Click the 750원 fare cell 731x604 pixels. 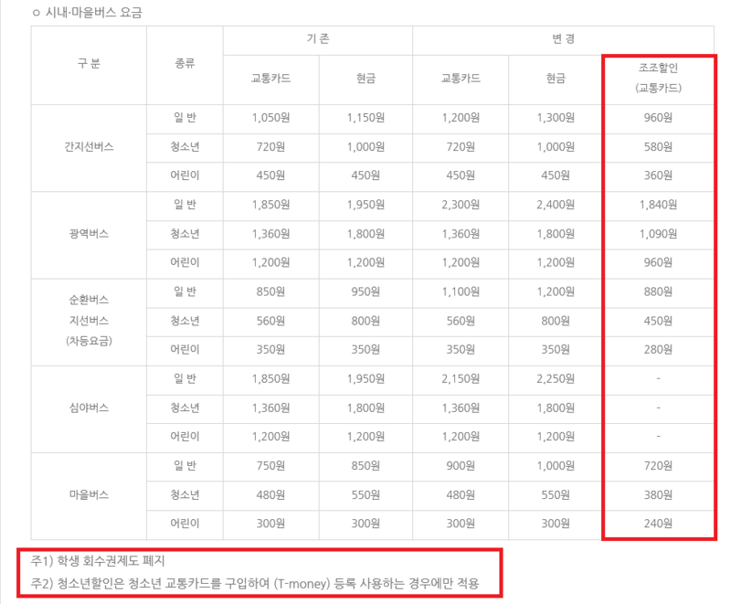(x=270, y=466)
